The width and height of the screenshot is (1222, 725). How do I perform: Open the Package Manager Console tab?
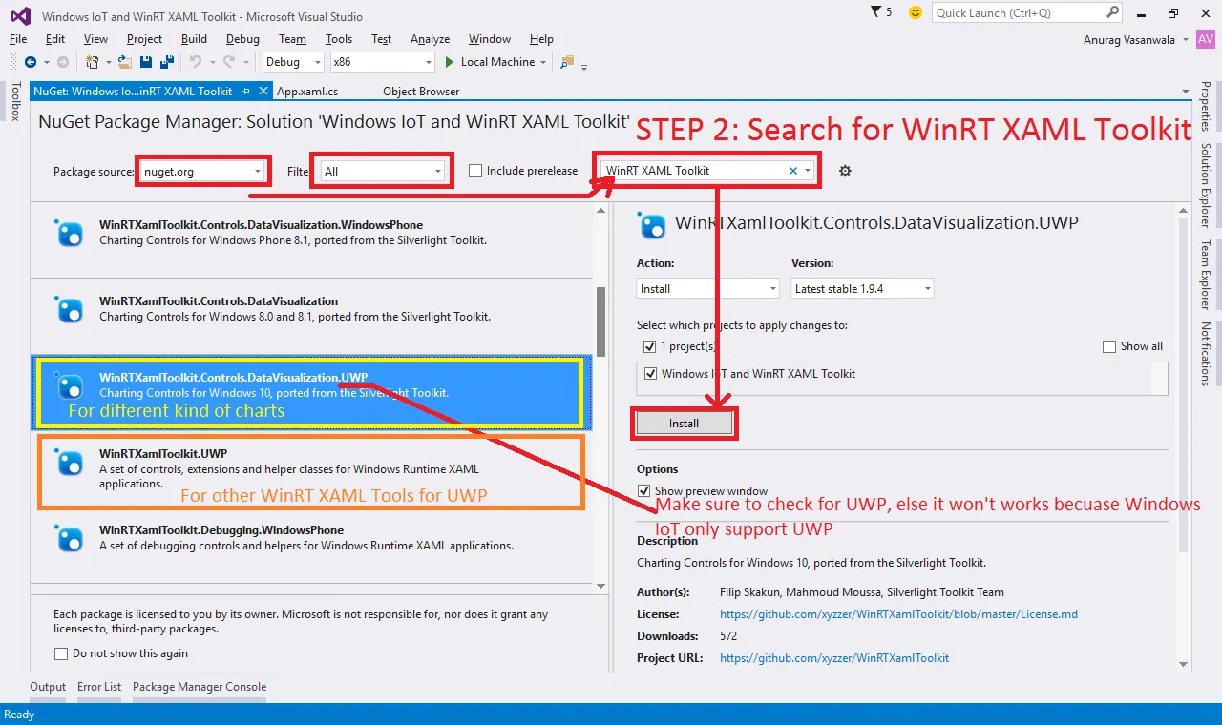pos(200,687)
